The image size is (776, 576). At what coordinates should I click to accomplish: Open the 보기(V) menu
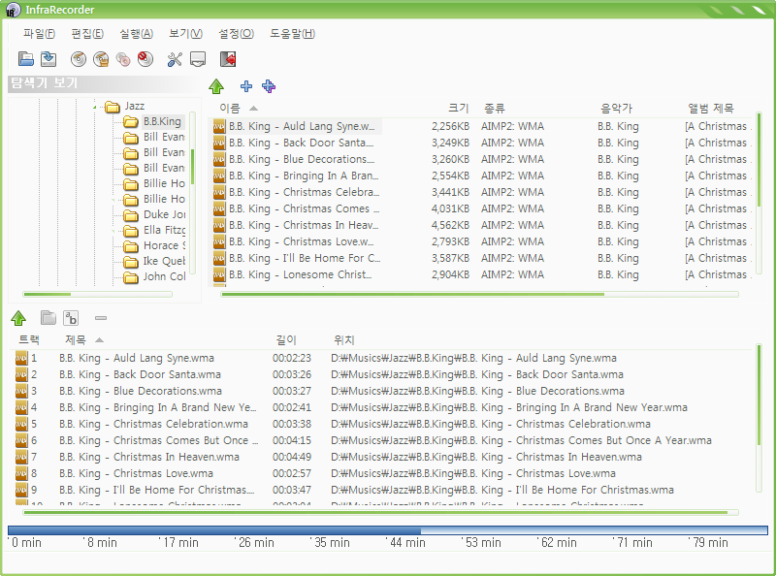[185, 34]
